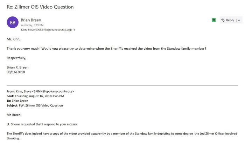
Task: Click the "Respectfully," closing line
Action: [x=16, y=58]
